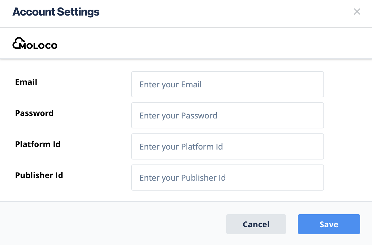Image resolution: width=372 pixels, height=245 pixels.
Task: Close the Account Settings dialog
Action: [x=357, y=12]
